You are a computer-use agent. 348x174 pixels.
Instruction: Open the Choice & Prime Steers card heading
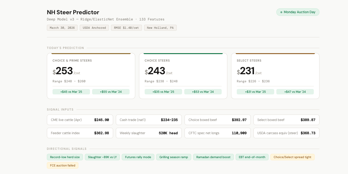tap(72, 61)
